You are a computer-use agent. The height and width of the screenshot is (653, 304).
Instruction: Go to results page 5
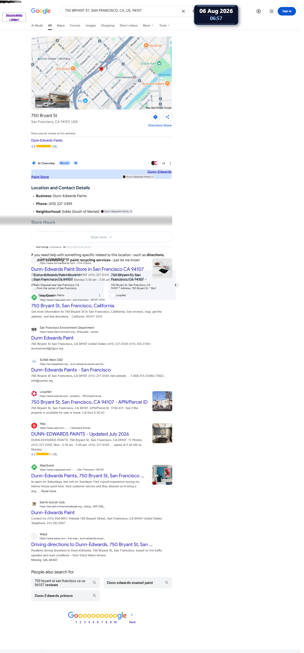pyautogui.click(x=93, y=622)
